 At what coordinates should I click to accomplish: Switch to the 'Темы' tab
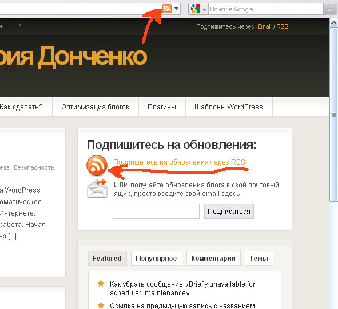point(259,258)
